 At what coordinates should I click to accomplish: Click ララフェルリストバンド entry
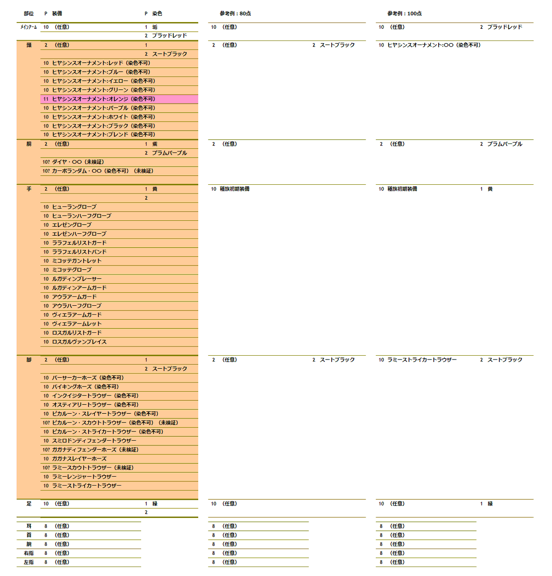click(x=79, y=252)
